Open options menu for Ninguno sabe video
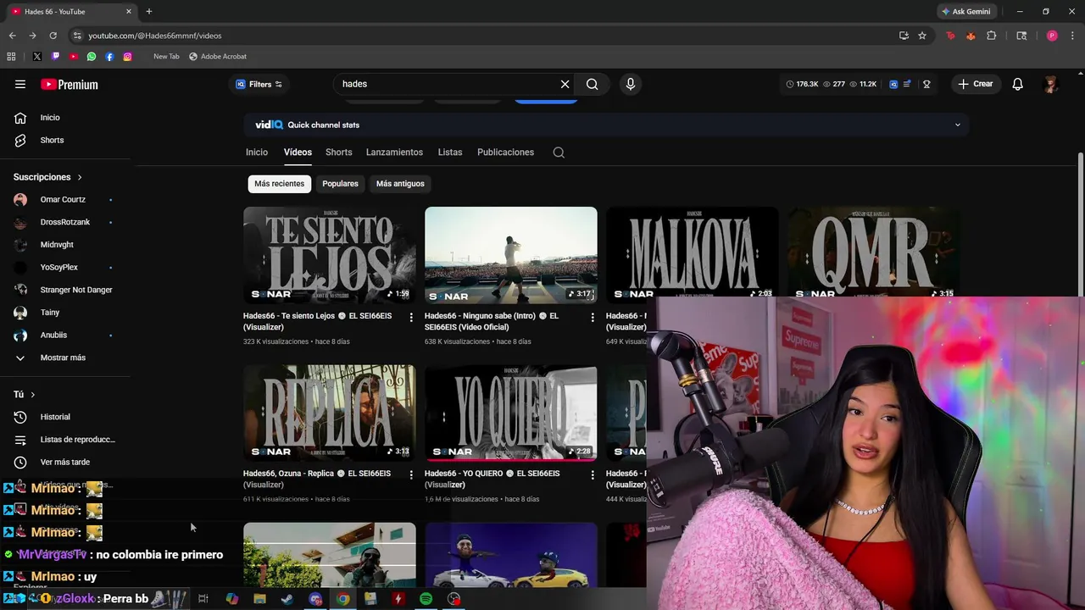This screenshot has height=610, width=1085. click(x=593, y=317)
